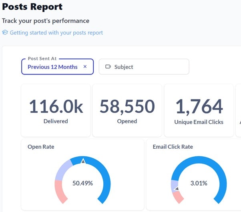Open the Post Sent At date filter
The height and width of the screenshot is (212, 241).
click(57, 67)
